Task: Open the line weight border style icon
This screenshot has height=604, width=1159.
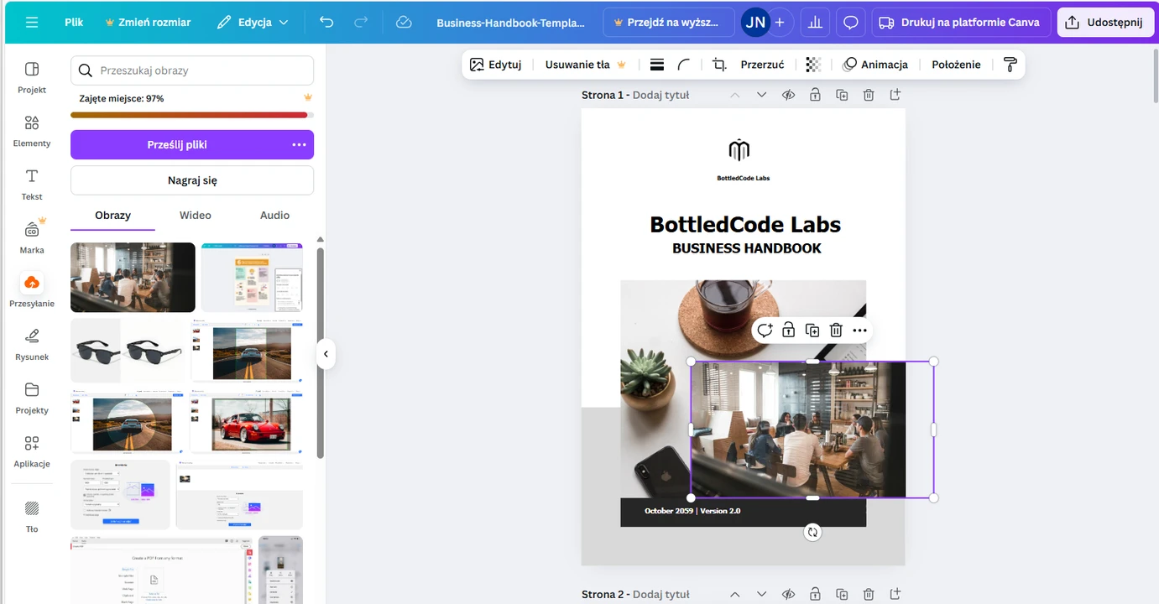Action: click(x=657, y=65)
